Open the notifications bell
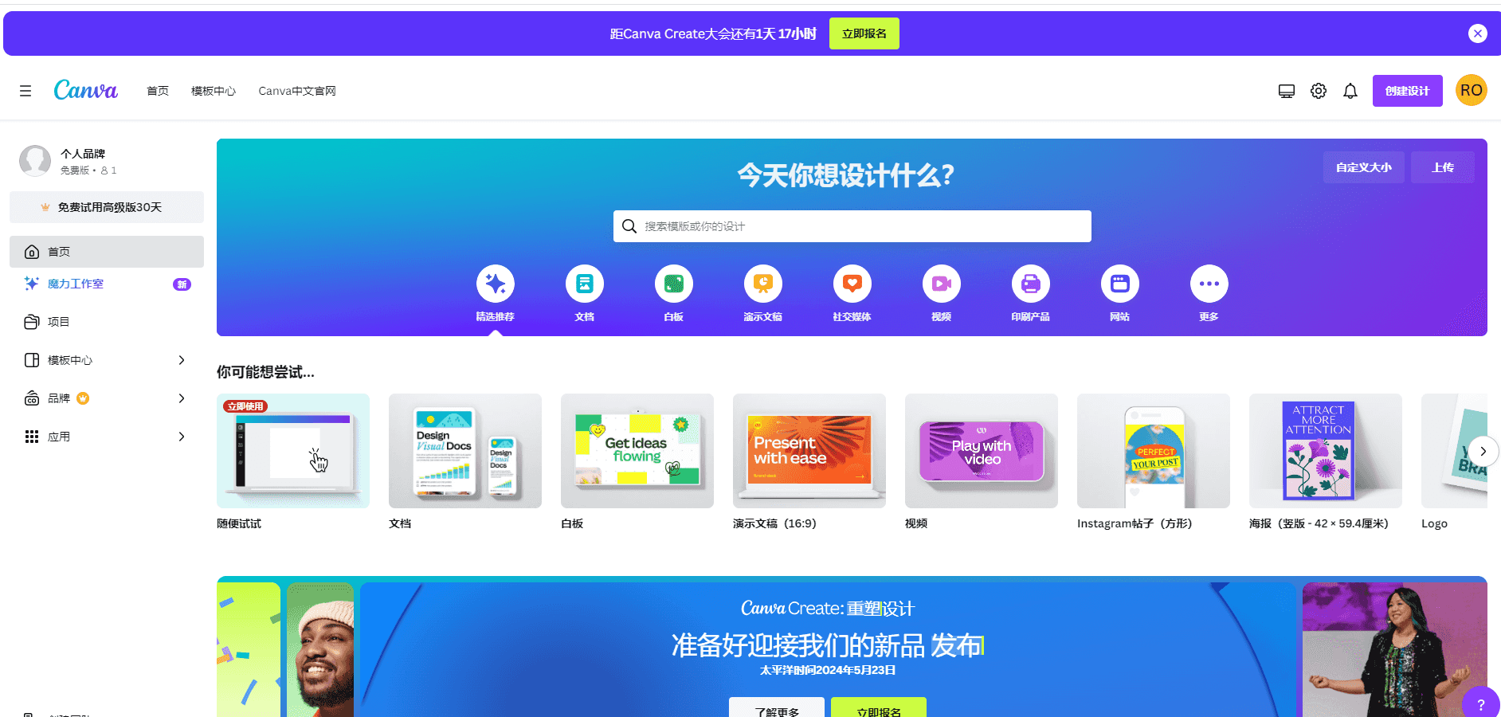Screen dimensions: 1501x717 (x=1350, y=91)
